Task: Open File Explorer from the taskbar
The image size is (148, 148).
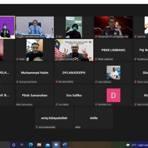Action: 39,145
